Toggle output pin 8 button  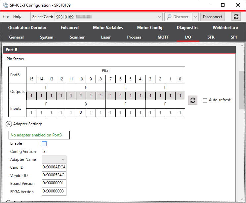(101, 96)
